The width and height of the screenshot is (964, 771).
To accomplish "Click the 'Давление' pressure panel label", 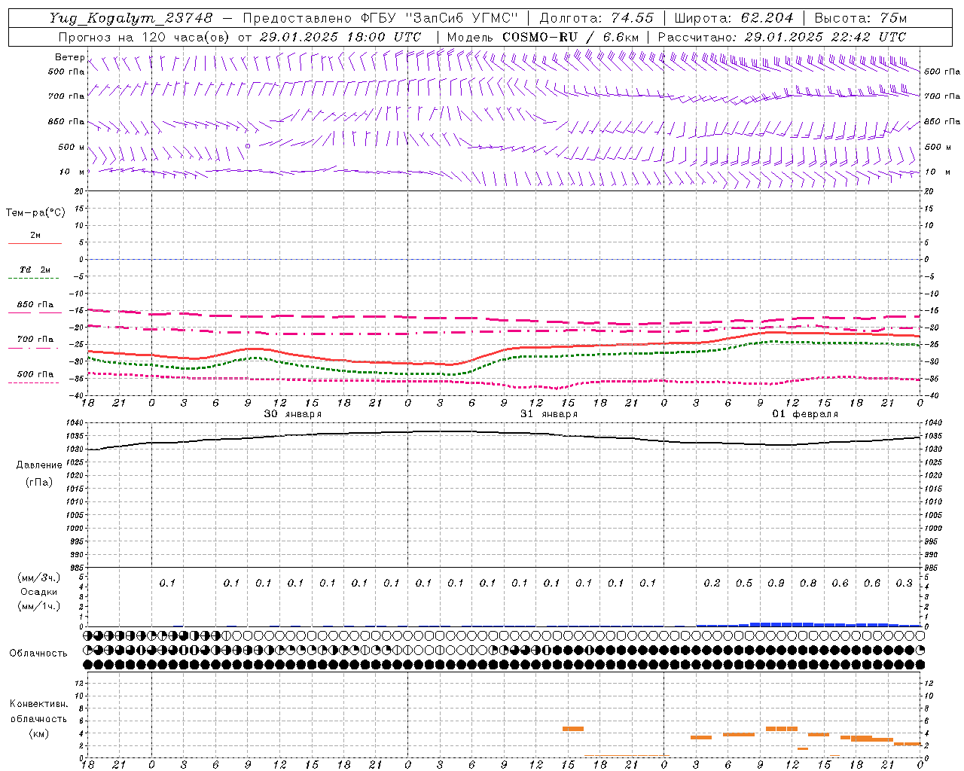I will point(39,465).
